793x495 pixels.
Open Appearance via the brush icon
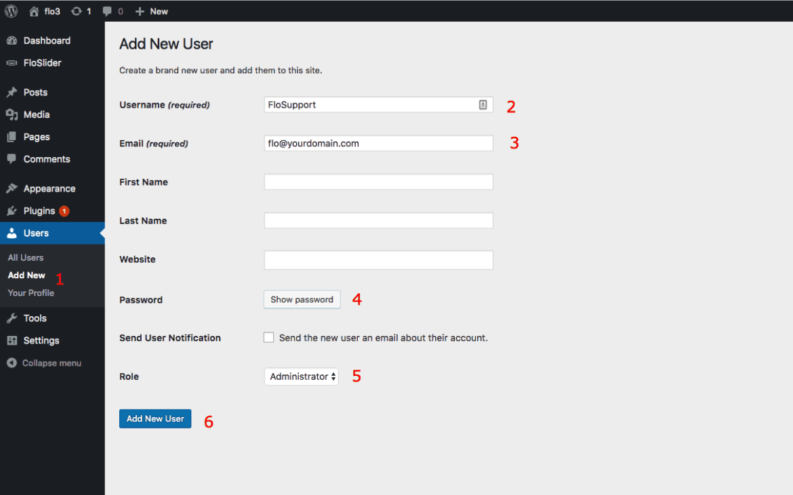point(12,188)
